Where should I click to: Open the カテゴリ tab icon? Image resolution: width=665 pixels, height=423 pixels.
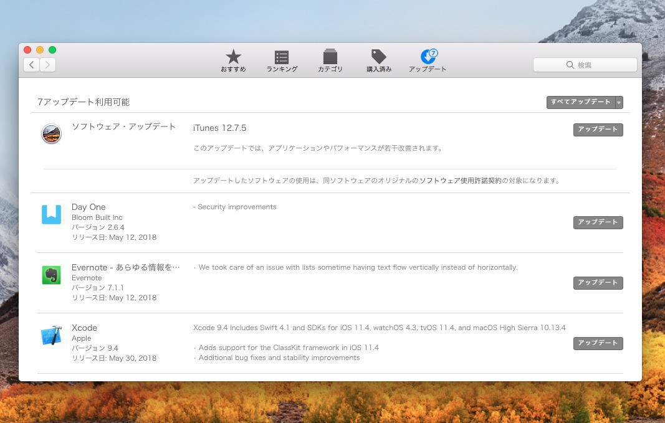[x=330, y=60]
